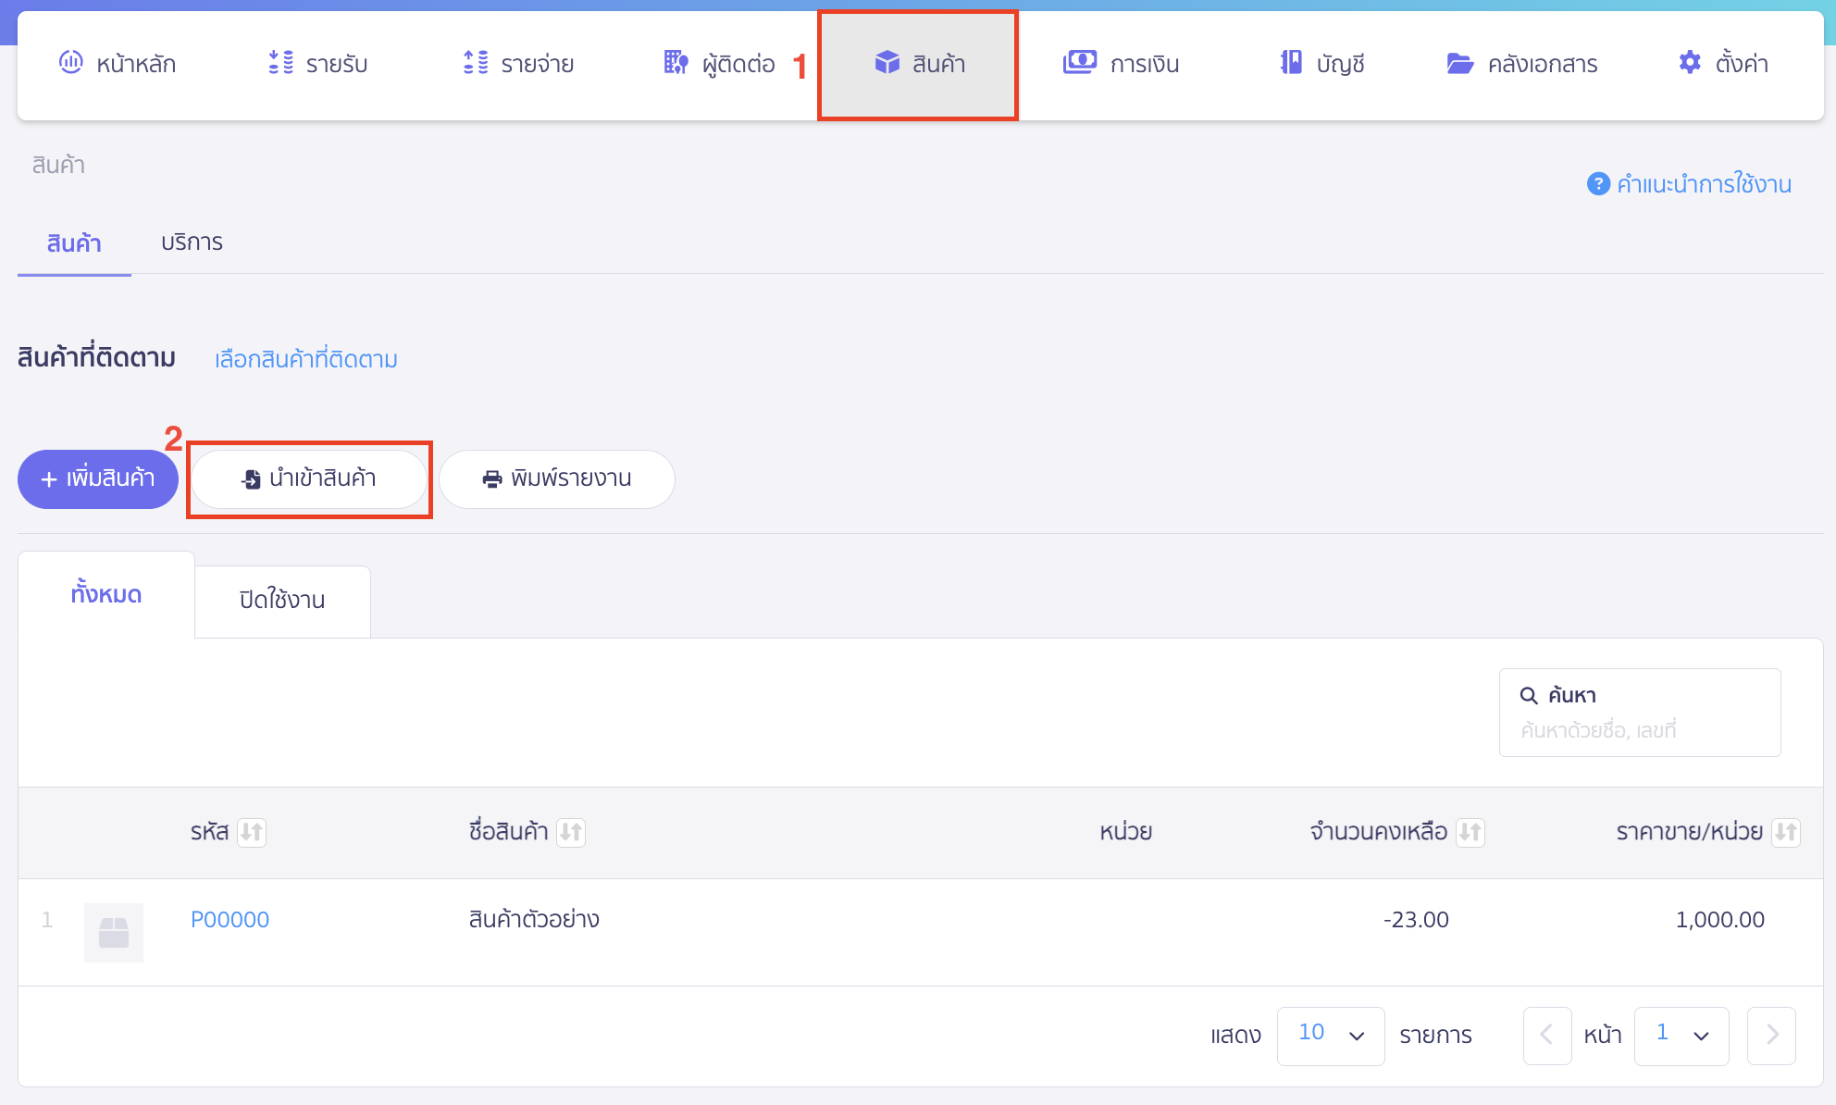Open คลังเอกสาร folder icon
Image resolution: width=1836 pixels, height=1105 pixels.
1459,63
